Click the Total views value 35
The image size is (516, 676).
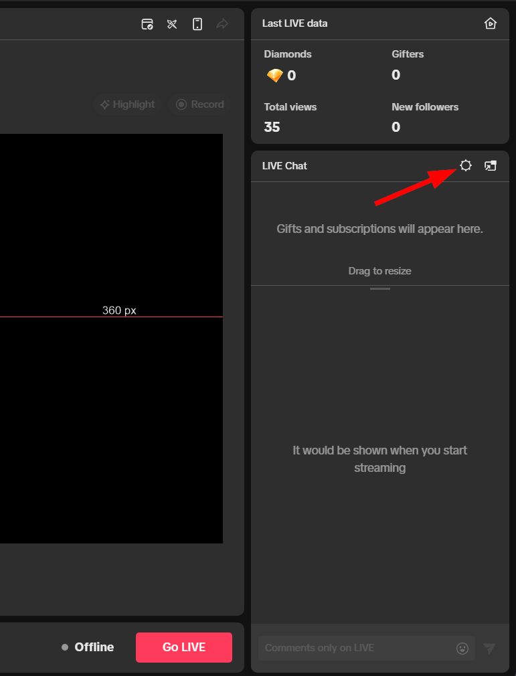(x=272, y=127)
